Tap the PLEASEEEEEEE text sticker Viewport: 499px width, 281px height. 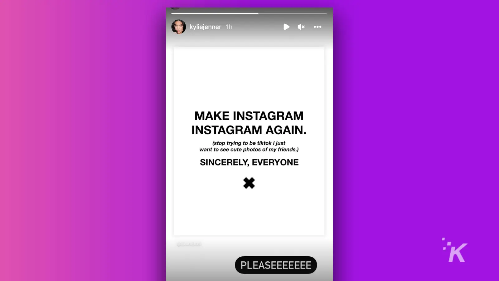276,265
